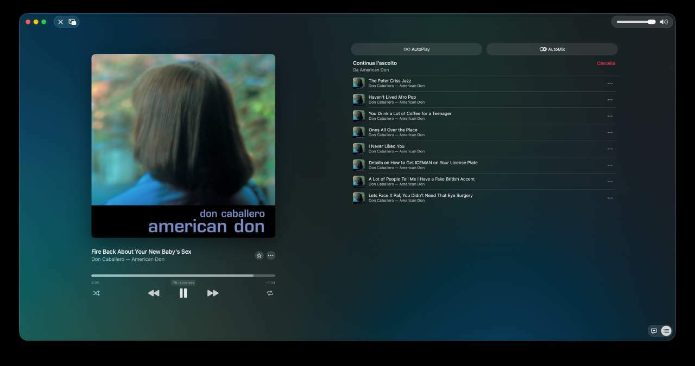Play Details on How to Get ICEMAN track
The height and width of the screenshot is (366, 695).
pyautogui.click(x=483, y=165)
